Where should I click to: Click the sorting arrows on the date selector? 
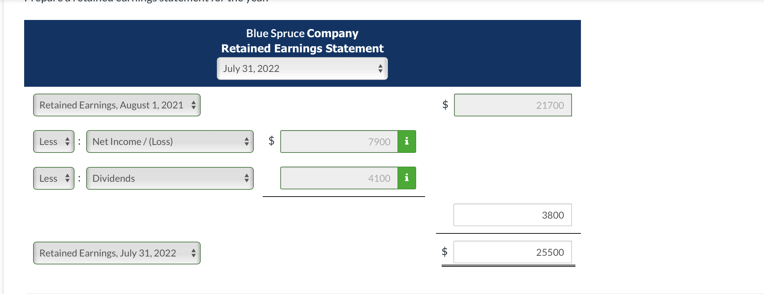click(380, 69)
